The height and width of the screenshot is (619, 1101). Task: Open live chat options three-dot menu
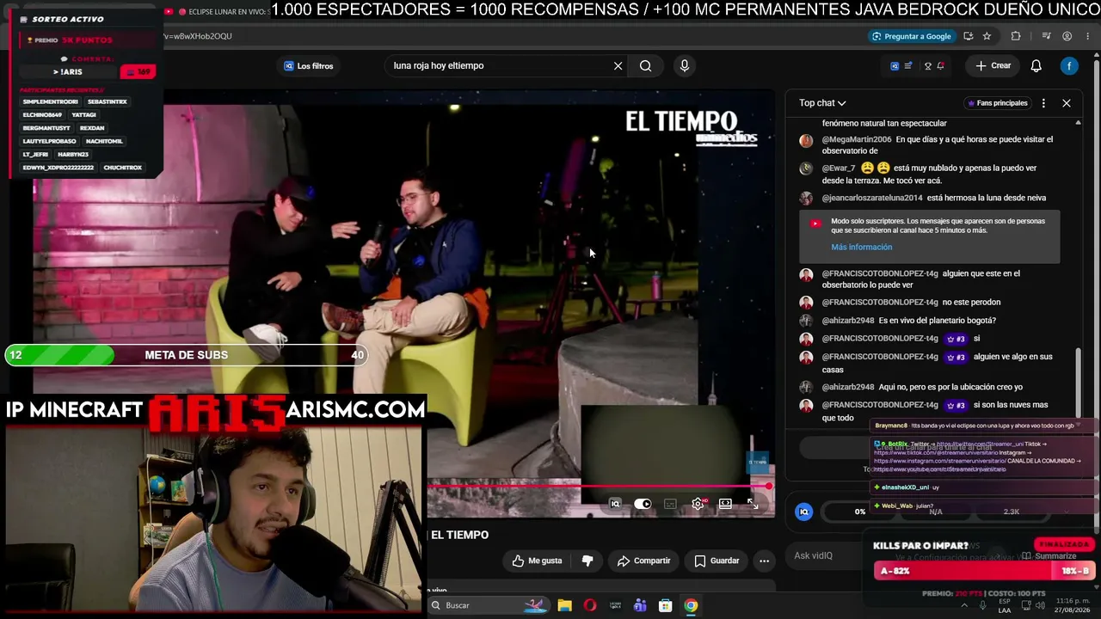1043,103
